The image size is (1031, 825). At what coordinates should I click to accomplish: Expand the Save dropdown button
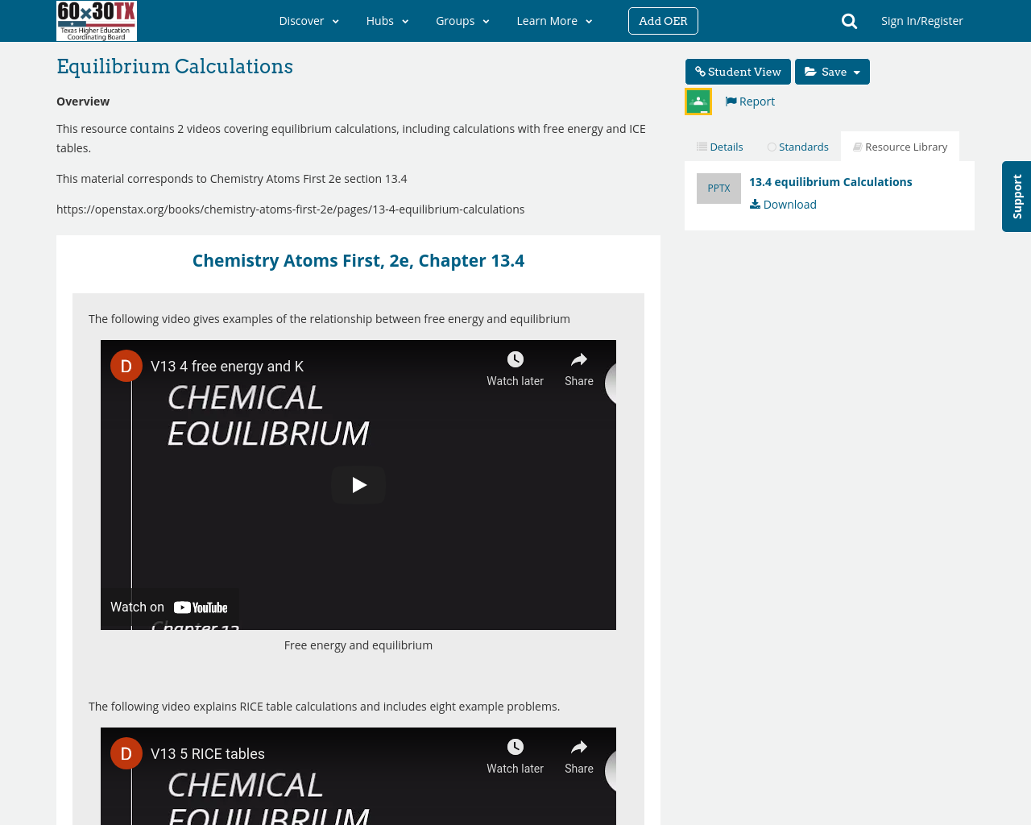pyautogui.click(x=832, y=72)
